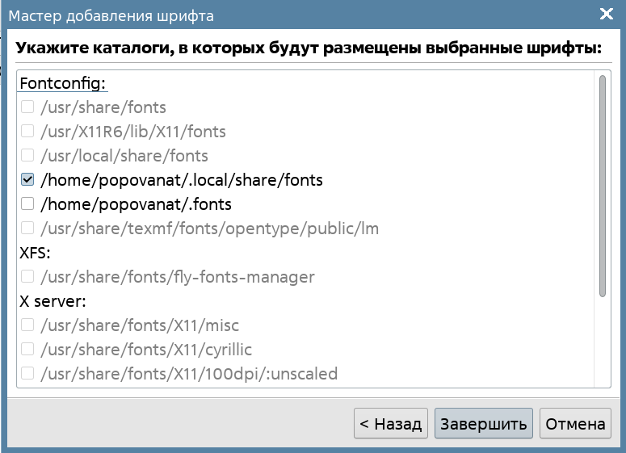Image resolution: width=626 pixels, height=453 pixels.
Task: Uncheck the /home/popovanat/.local/share/fonts checkbox
Action: click(x=27, y=180)
